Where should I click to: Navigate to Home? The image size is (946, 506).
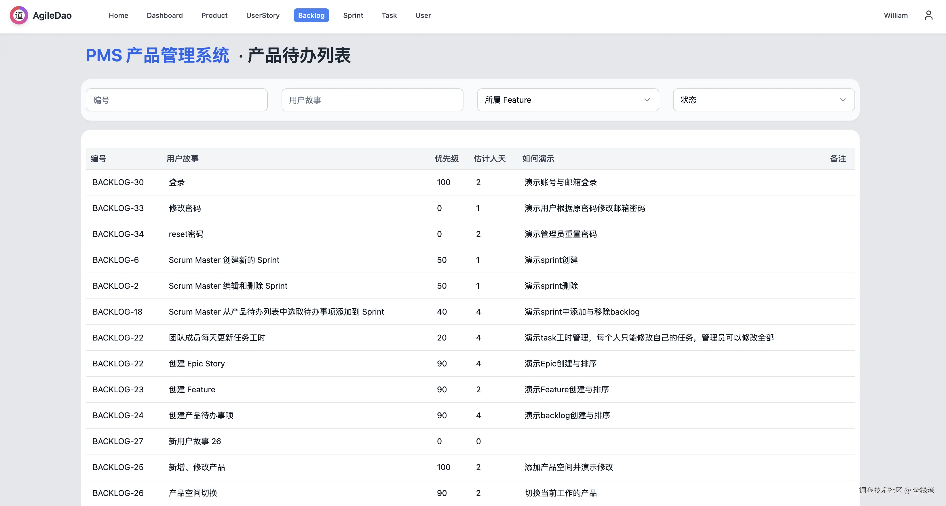click(x=118, y=15)
